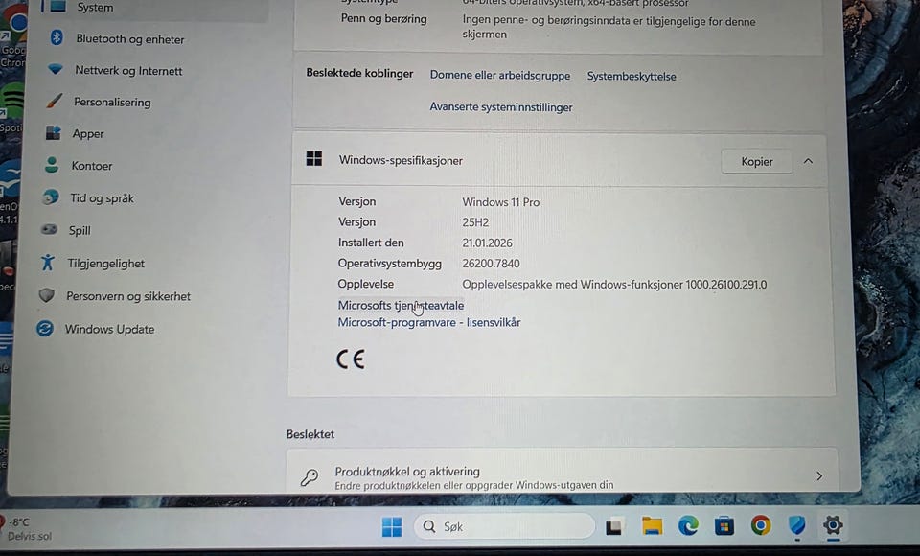Open Domene eller arbeidsgruppe link
This screenshot has height=556, width=920.
click(x=500, y=75)
